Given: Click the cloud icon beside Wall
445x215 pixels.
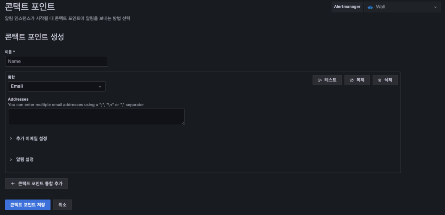Looking at the screenshot, I should coord(370,7).
